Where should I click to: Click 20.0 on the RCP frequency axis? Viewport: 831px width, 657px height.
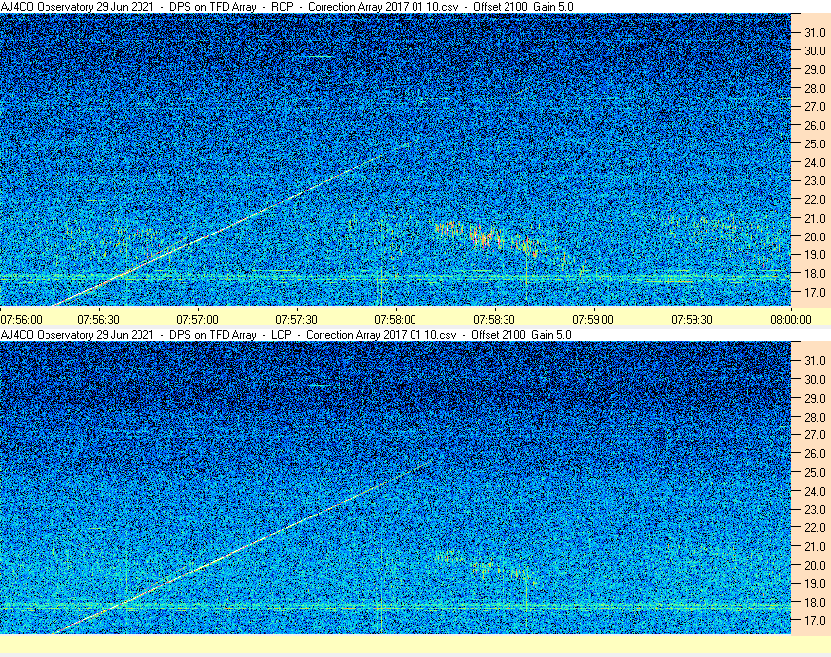click(815, 236)
